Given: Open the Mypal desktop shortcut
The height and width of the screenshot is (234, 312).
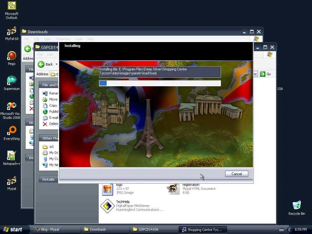Looking at the screenshot, I should tap(12, 183).
